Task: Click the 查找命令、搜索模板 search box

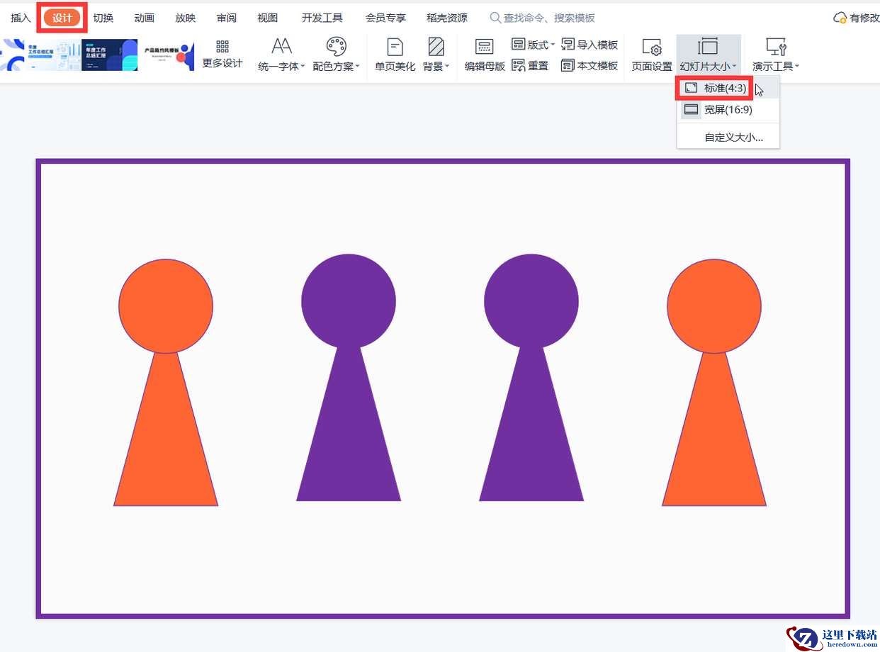Action: click(x=543, y=18)
